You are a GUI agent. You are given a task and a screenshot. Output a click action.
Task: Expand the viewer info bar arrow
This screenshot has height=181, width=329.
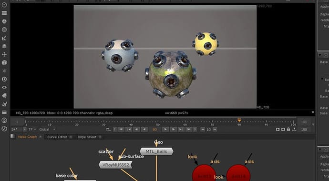313,112
